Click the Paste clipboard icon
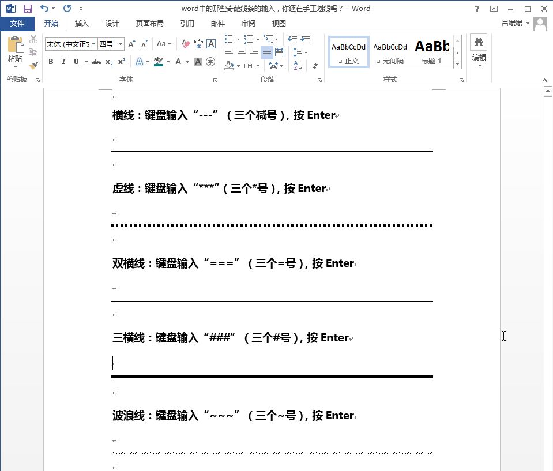This screenshot has height=471, width=553. point(15,45)
